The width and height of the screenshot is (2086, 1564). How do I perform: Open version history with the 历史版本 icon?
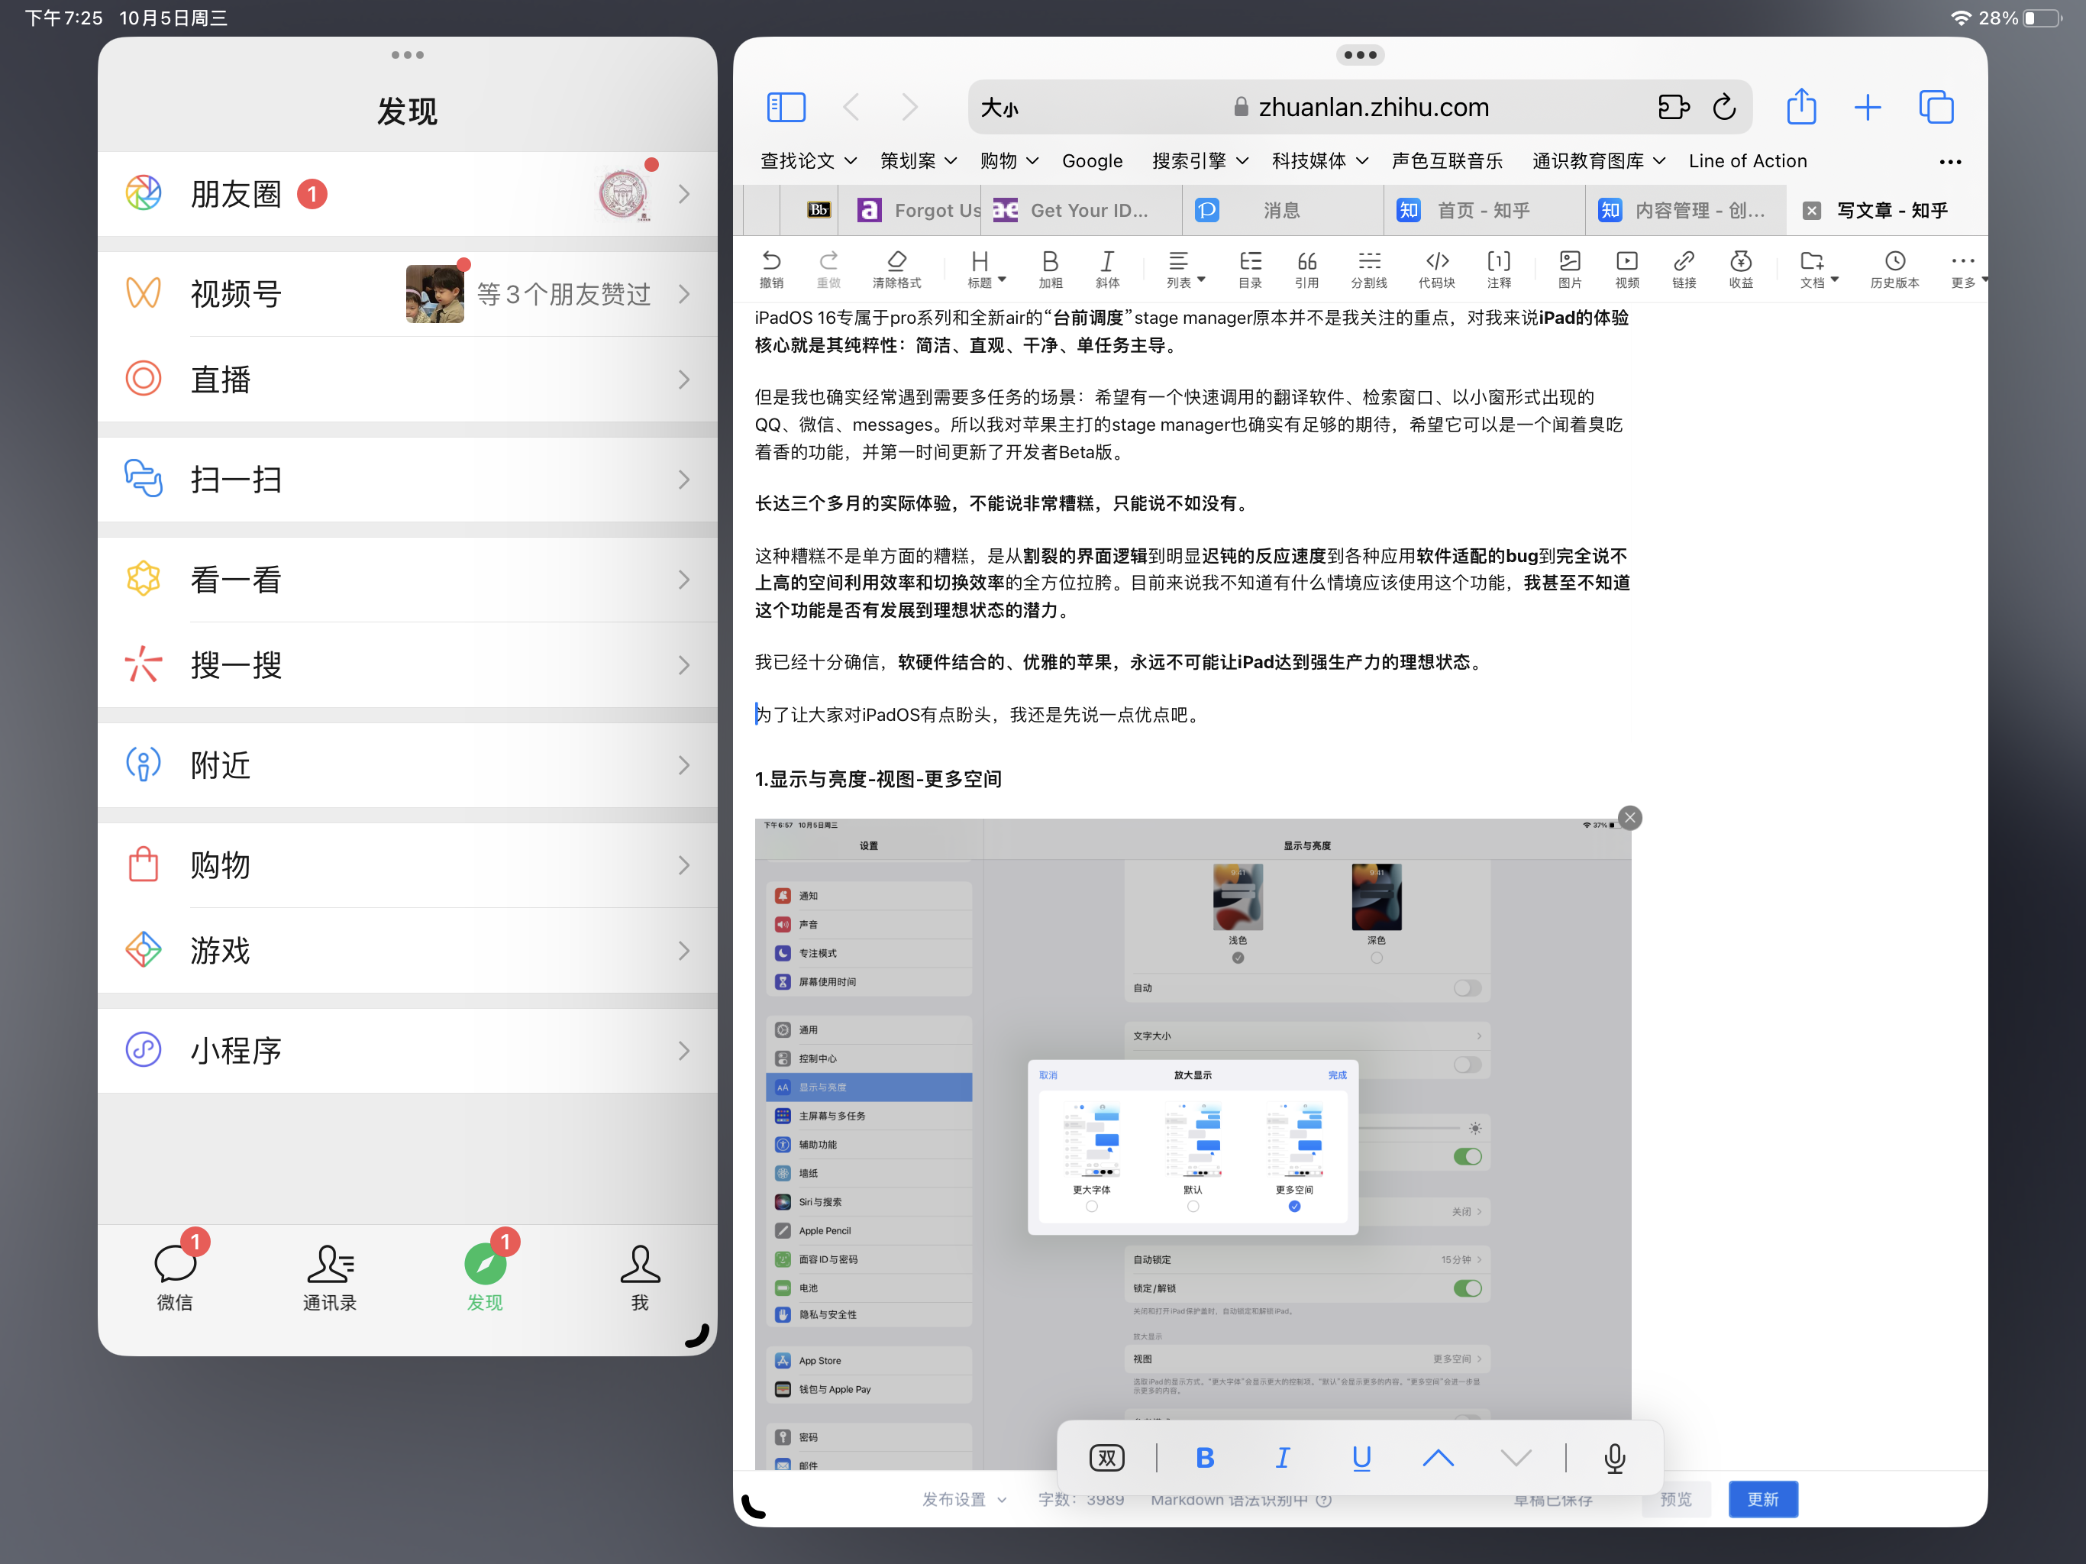(1894, 267)
